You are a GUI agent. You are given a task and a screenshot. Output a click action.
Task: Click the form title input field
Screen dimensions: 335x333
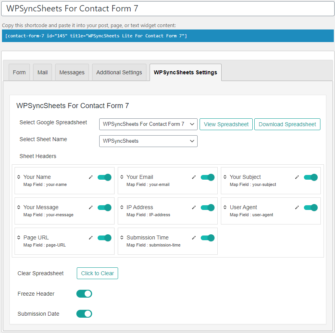(x=168, y=9)
